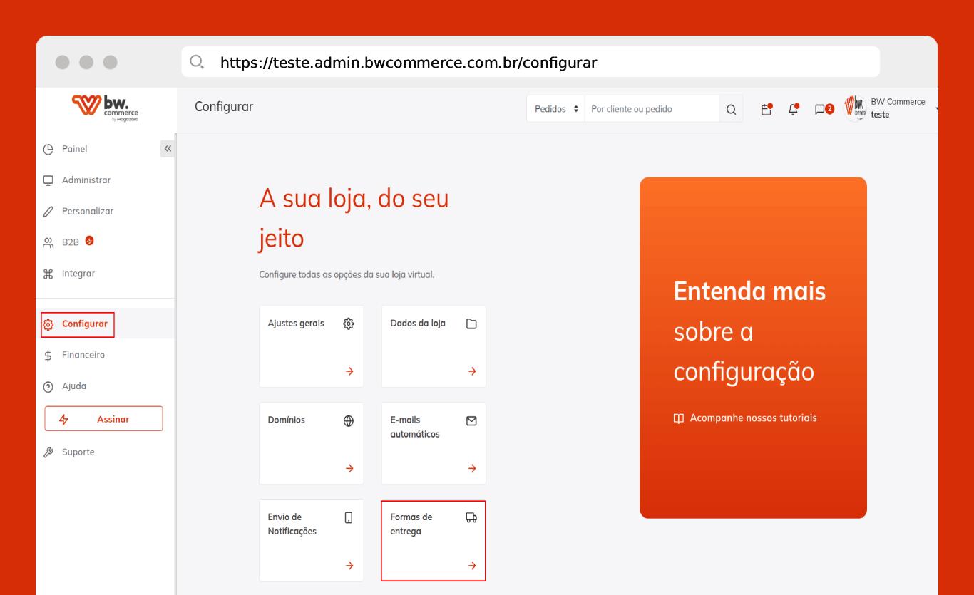Screen dimensions: 974x595
Task: Collapse the sidebar with double chevron
Action: pyautogui.click(x=168, y=149)
